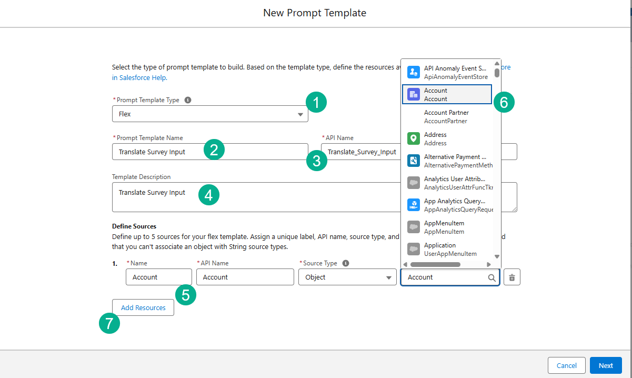
Task: Click the Source Type info icon
Action: [346, 263]
